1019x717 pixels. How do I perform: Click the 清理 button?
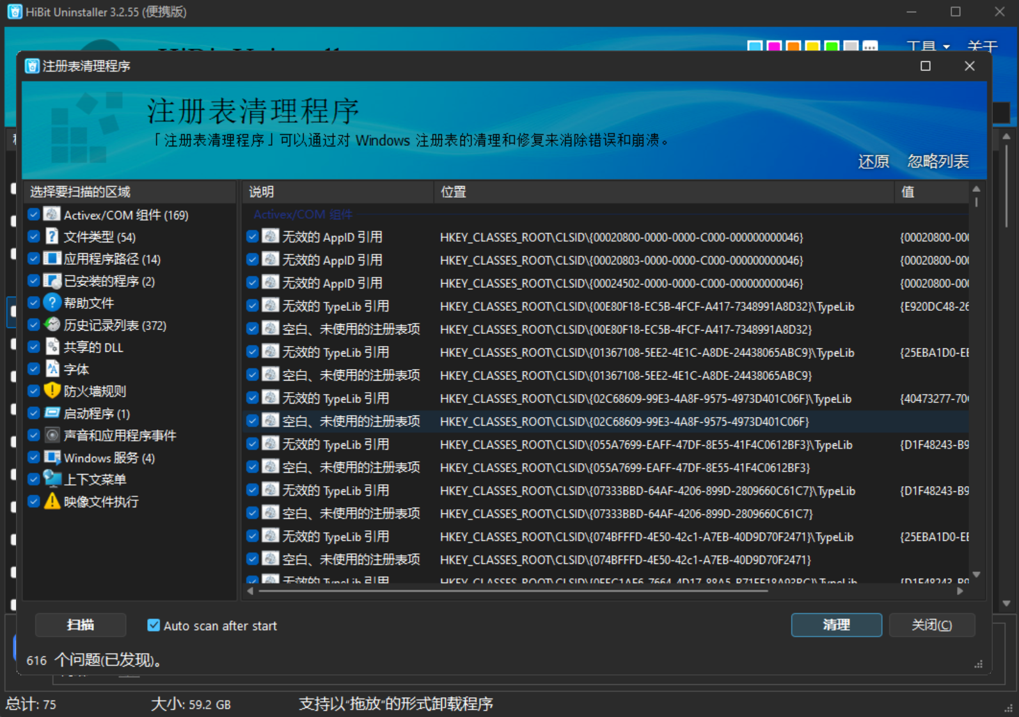click(837, 625)
